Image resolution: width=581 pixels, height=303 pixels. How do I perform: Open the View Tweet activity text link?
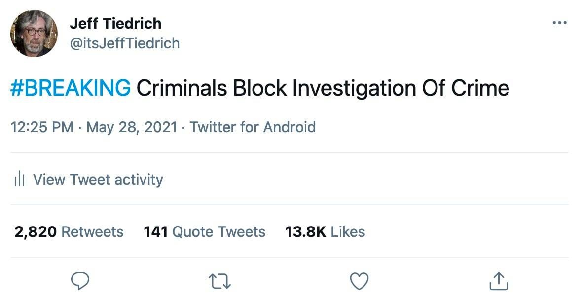click(98, 179)
